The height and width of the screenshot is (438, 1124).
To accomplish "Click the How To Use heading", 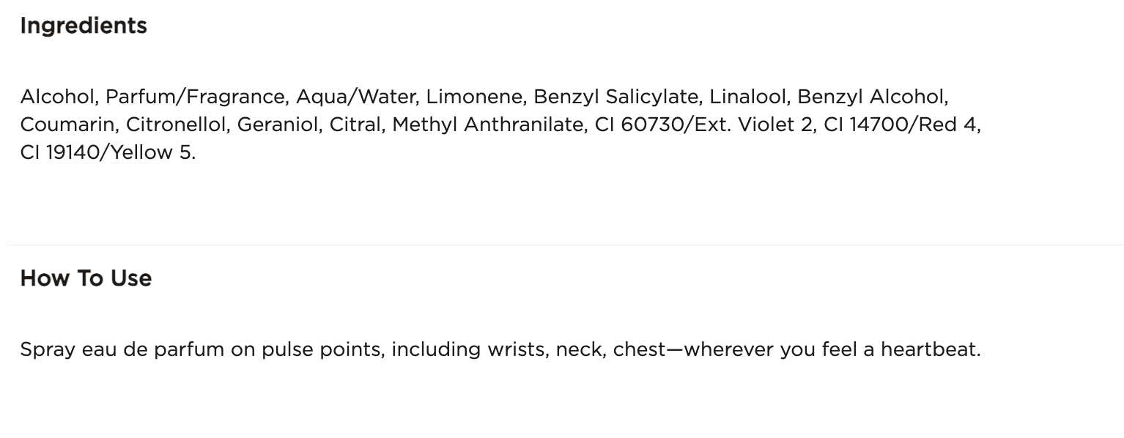I will tap(86, 278).
